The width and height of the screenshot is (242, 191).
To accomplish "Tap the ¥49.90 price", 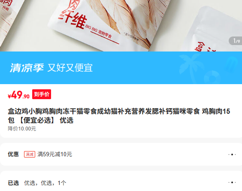I will point(18,95).
